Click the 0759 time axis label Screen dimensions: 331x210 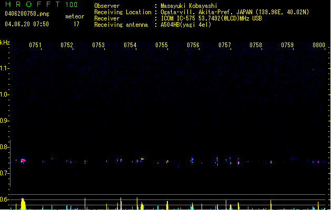point(287,45)
